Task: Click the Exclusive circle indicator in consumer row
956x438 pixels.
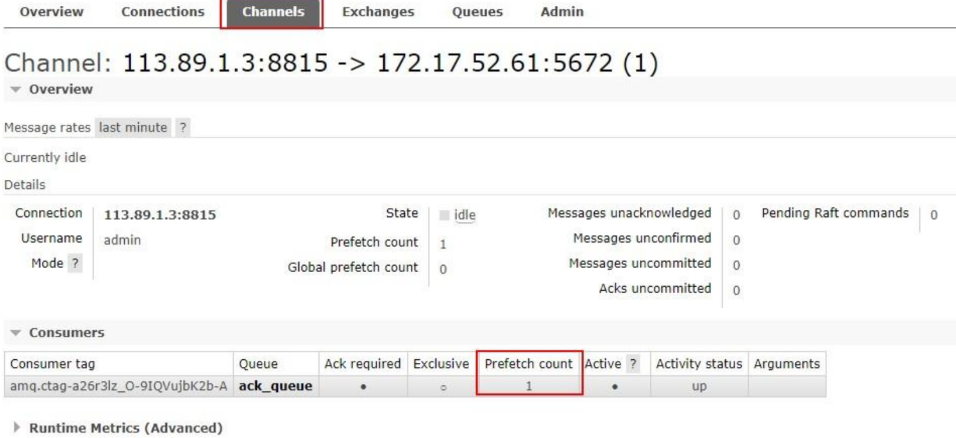Action: pos(443,387)
